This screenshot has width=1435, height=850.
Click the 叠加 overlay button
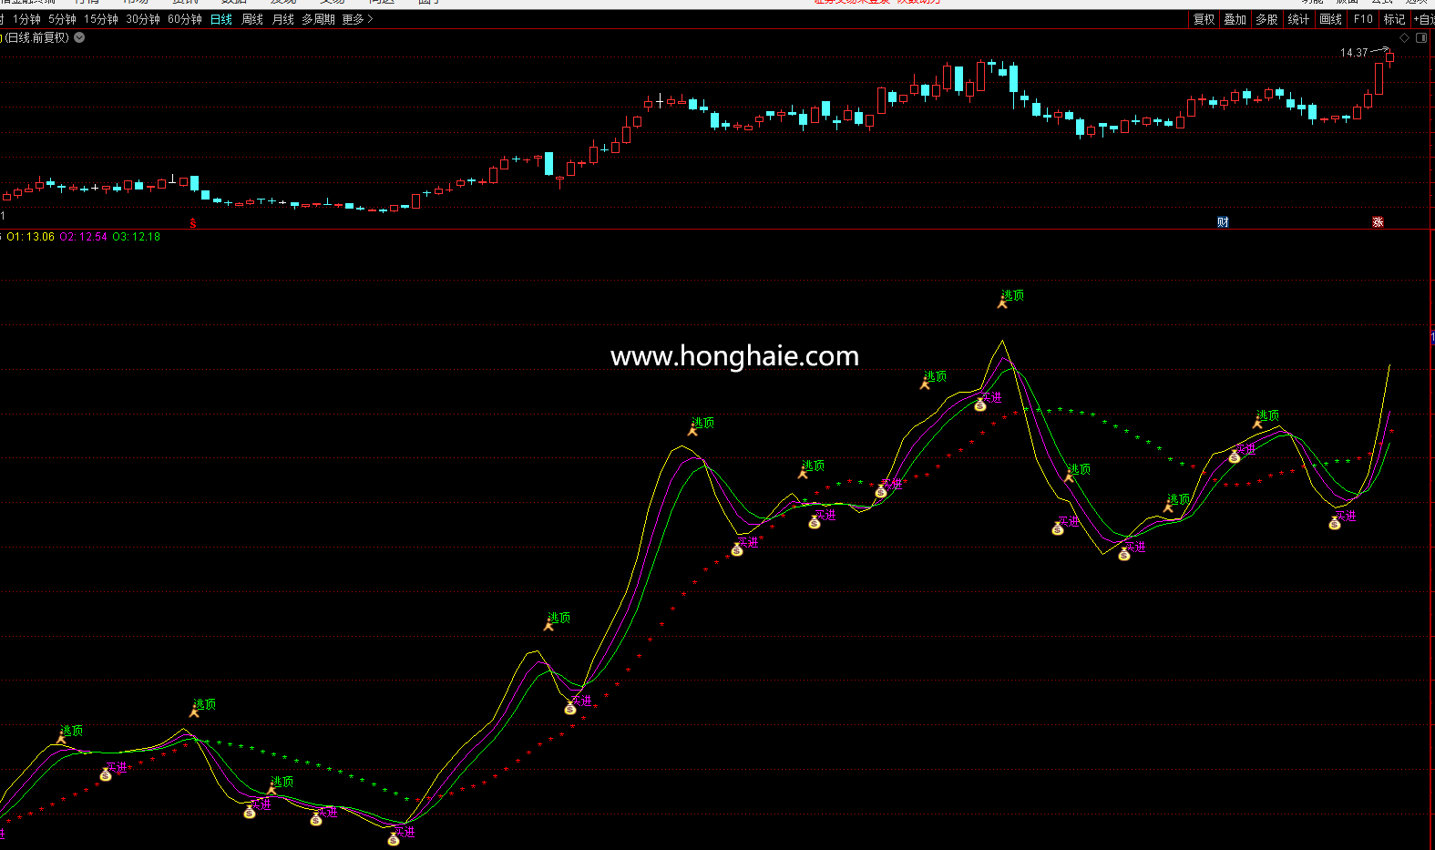point(1235,19)
